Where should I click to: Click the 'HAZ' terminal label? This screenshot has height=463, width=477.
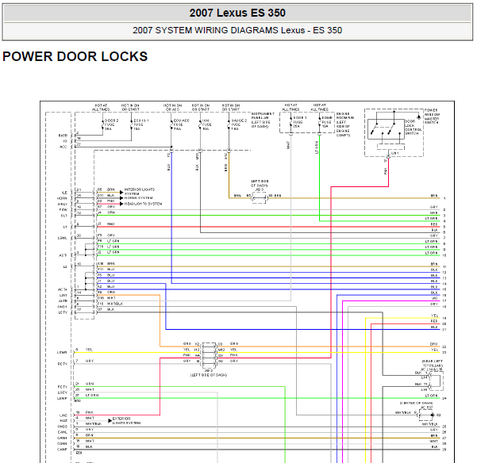coord(63,421)
